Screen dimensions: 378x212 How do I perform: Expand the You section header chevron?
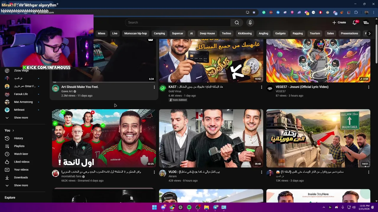[x=13, y=130]
